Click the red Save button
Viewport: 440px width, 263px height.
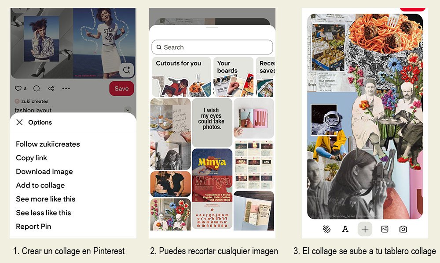pyautogui.click(x=121, y=89)
